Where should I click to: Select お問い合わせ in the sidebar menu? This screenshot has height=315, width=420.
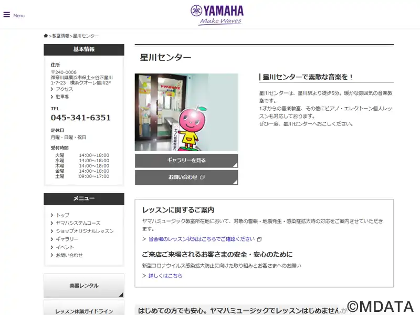coord(69,255)
